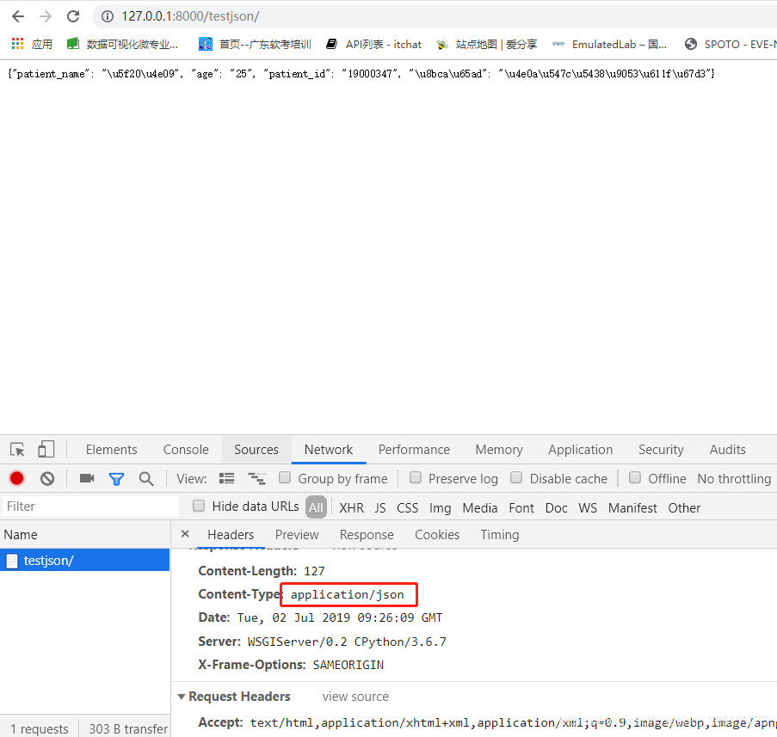
Task: Click inside the Filter input field
Action: tap(86, 506)
